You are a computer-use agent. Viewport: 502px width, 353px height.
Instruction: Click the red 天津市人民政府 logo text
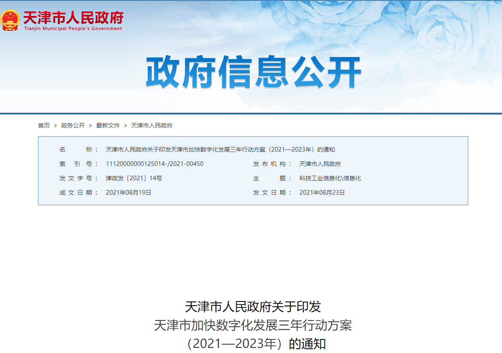[x=73, y=17]
